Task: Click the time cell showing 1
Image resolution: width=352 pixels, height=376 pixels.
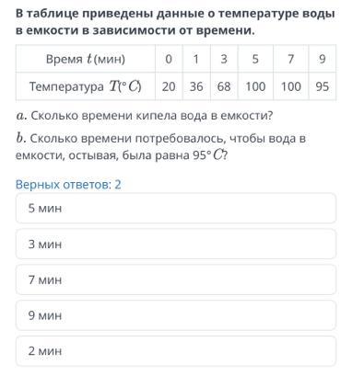Action: click(x=196, y=59)
